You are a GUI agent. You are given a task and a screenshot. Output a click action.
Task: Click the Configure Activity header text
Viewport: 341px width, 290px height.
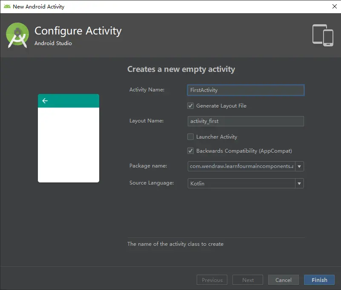click(x=78, y=31)
